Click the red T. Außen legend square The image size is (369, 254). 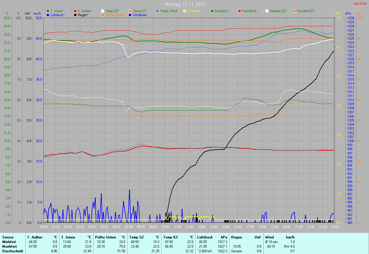coord(75,11)
